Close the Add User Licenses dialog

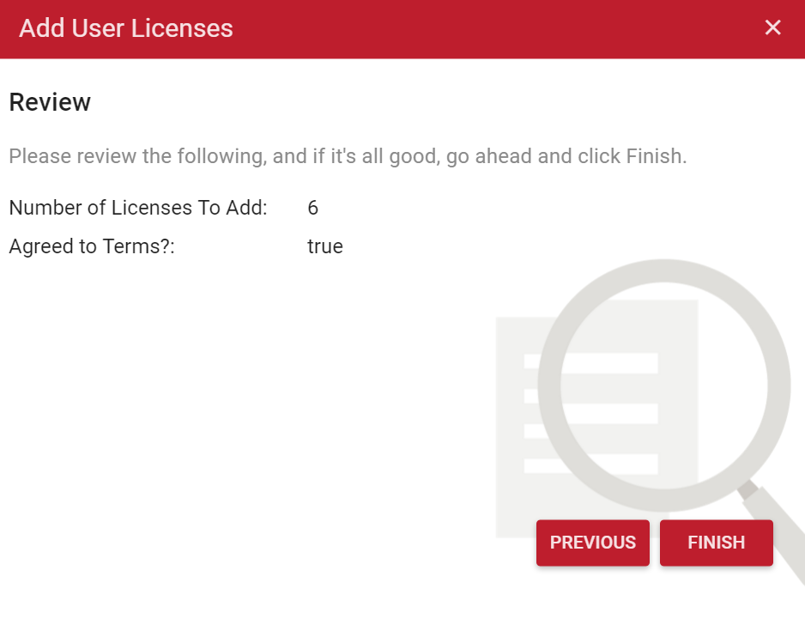(x=772, y=27)
